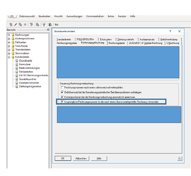
Task: Click the small icon at dialog bottom-right corner
Action: 180,158
